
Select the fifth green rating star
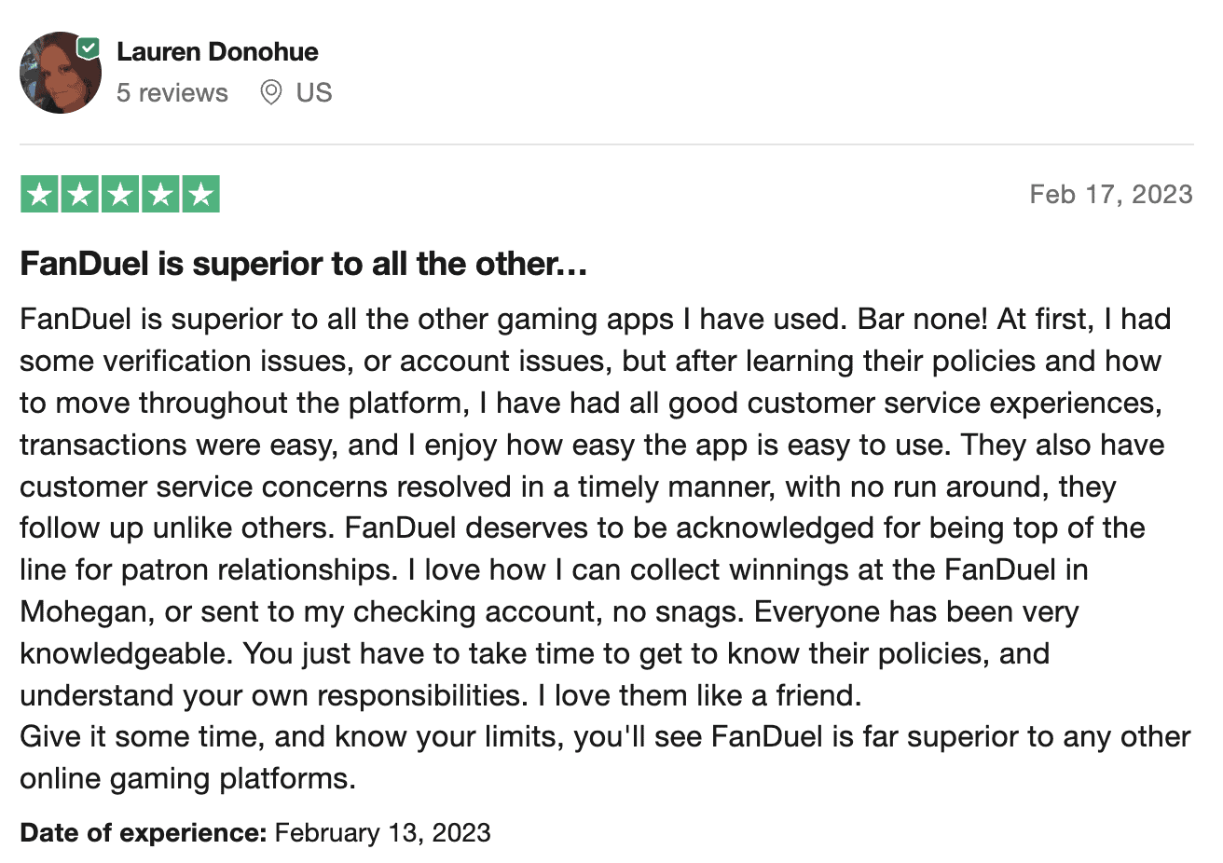click(x=200, y=195)
